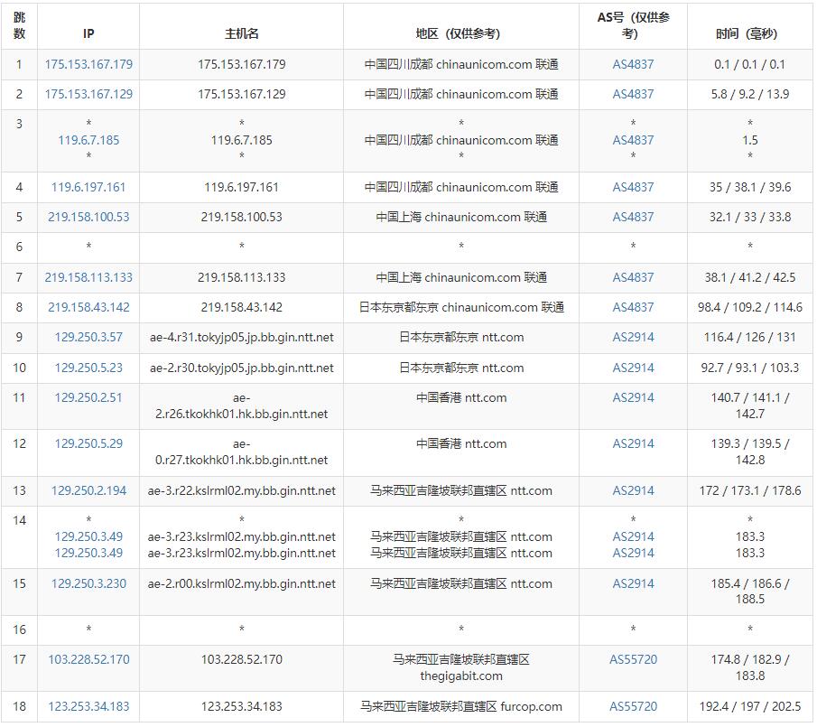Select hop number 16 cell
The height and width of the screenshot is (727, 817).
[x=19, y=629]
